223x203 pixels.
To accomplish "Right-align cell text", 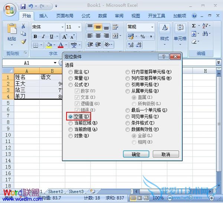I will click(x=106, y=36).
